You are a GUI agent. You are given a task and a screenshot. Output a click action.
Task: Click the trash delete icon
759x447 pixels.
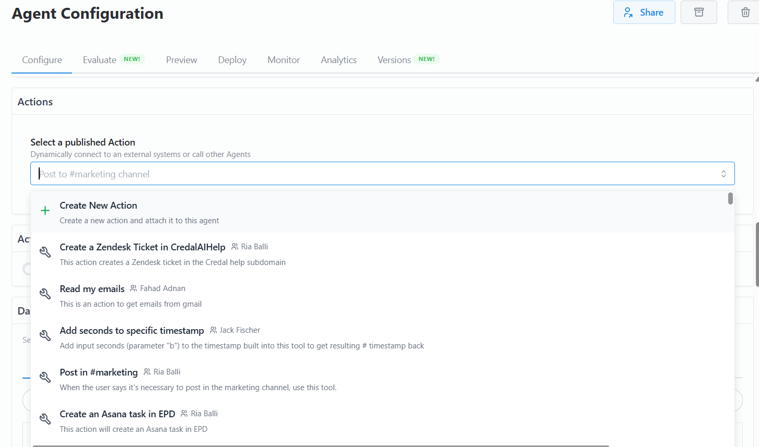pos(745,13)
